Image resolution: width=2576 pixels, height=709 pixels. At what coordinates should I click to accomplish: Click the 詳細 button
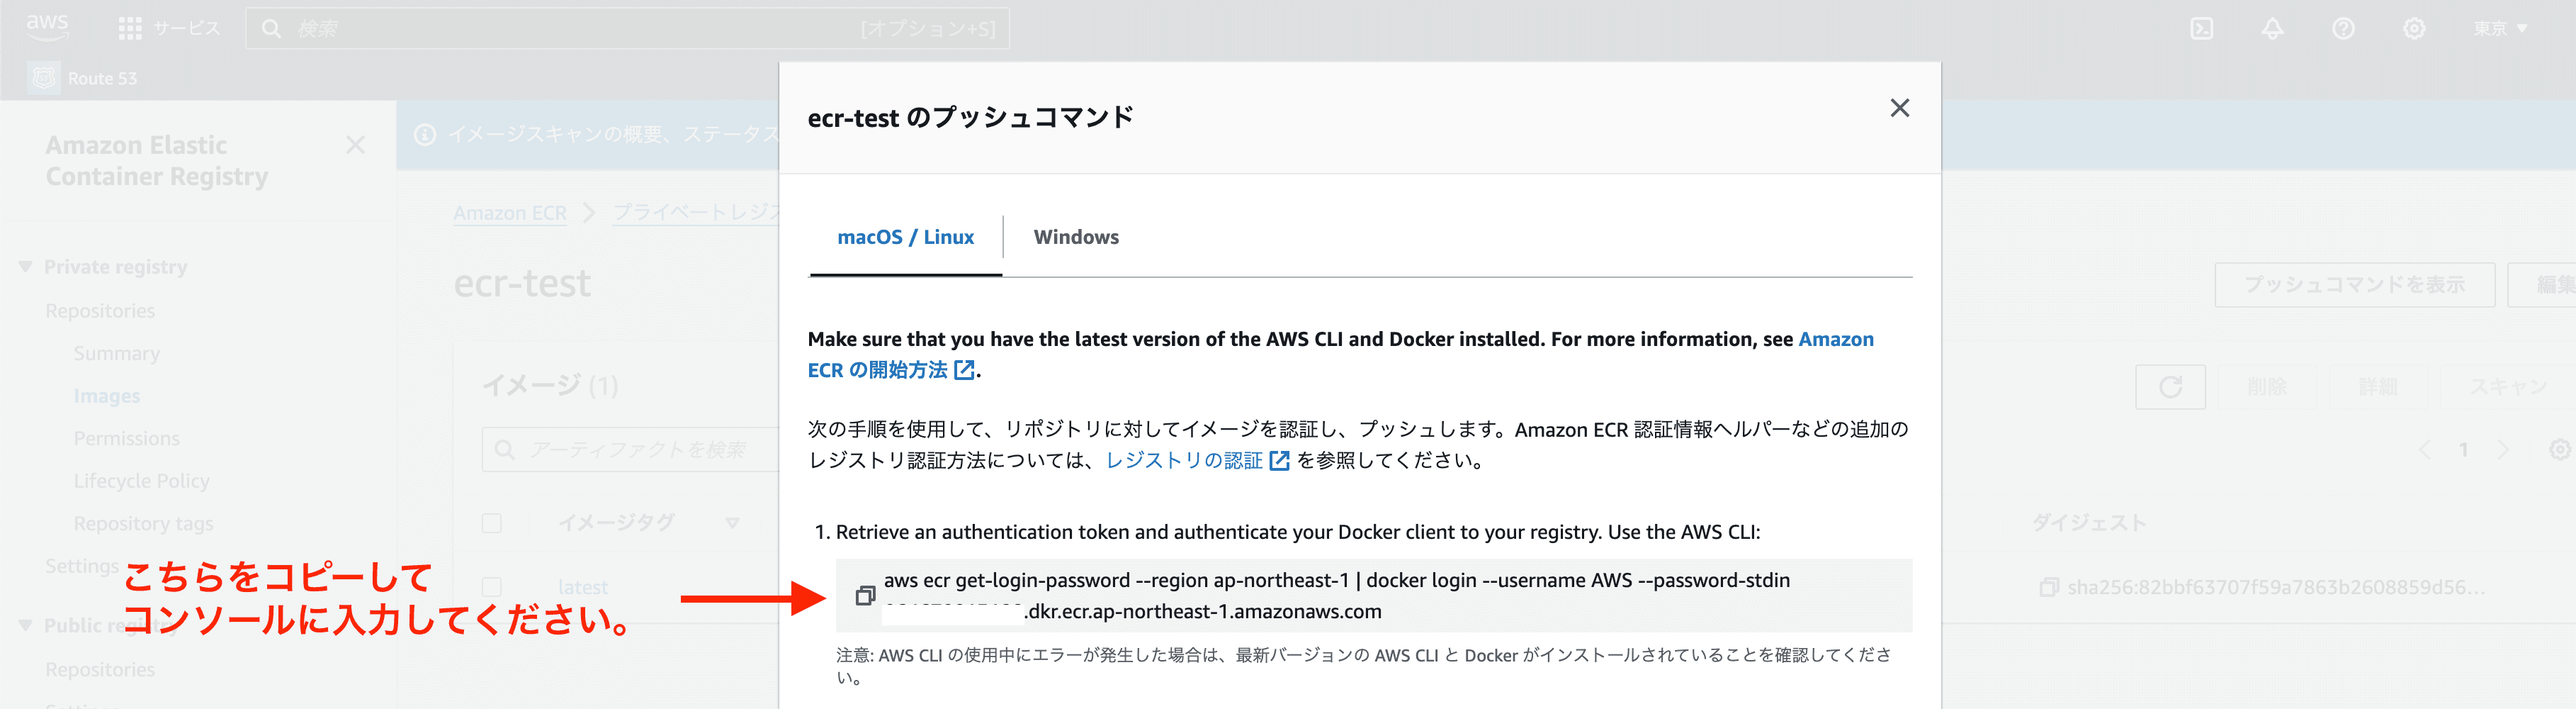[2378, 386]
